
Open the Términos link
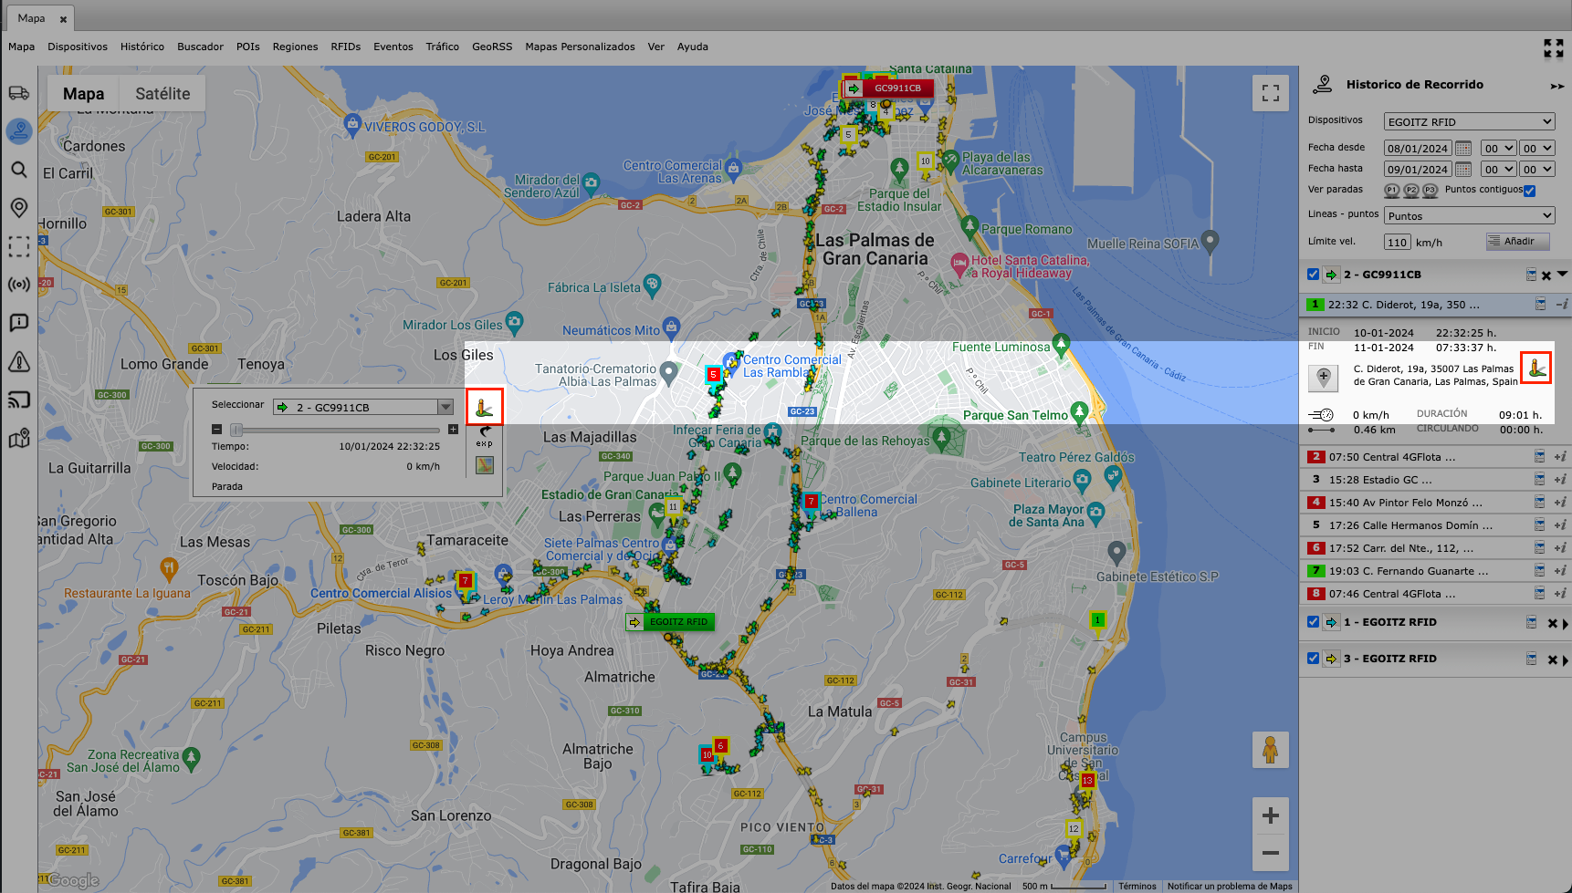(1137, 886)
